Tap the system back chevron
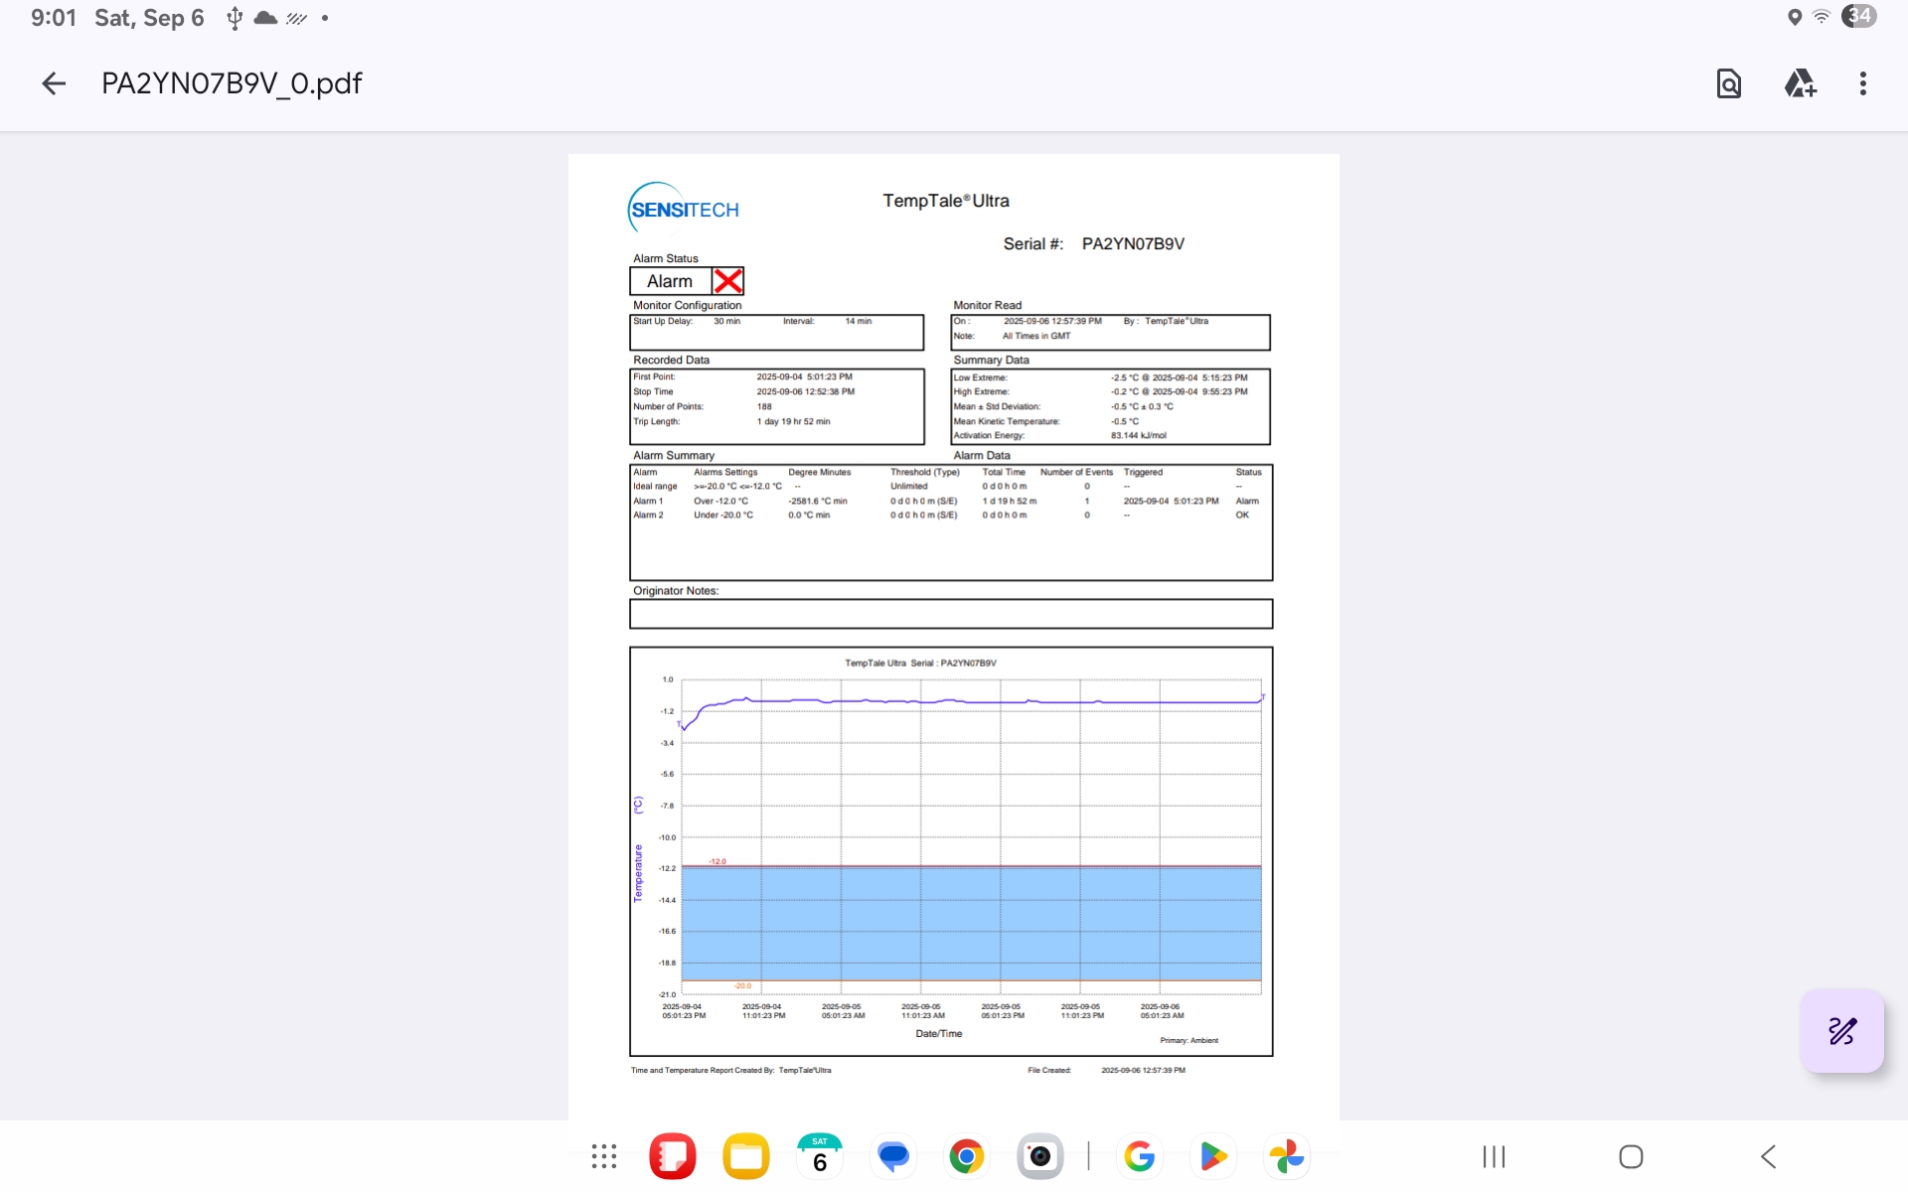Viewport: 1908px width, 1192px height. (1768, 1156)
